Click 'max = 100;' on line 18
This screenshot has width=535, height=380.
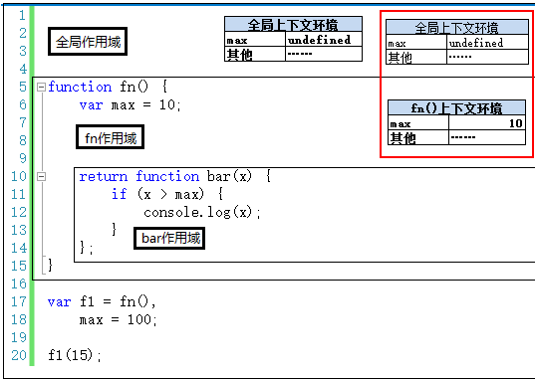(x=118, y=320)
